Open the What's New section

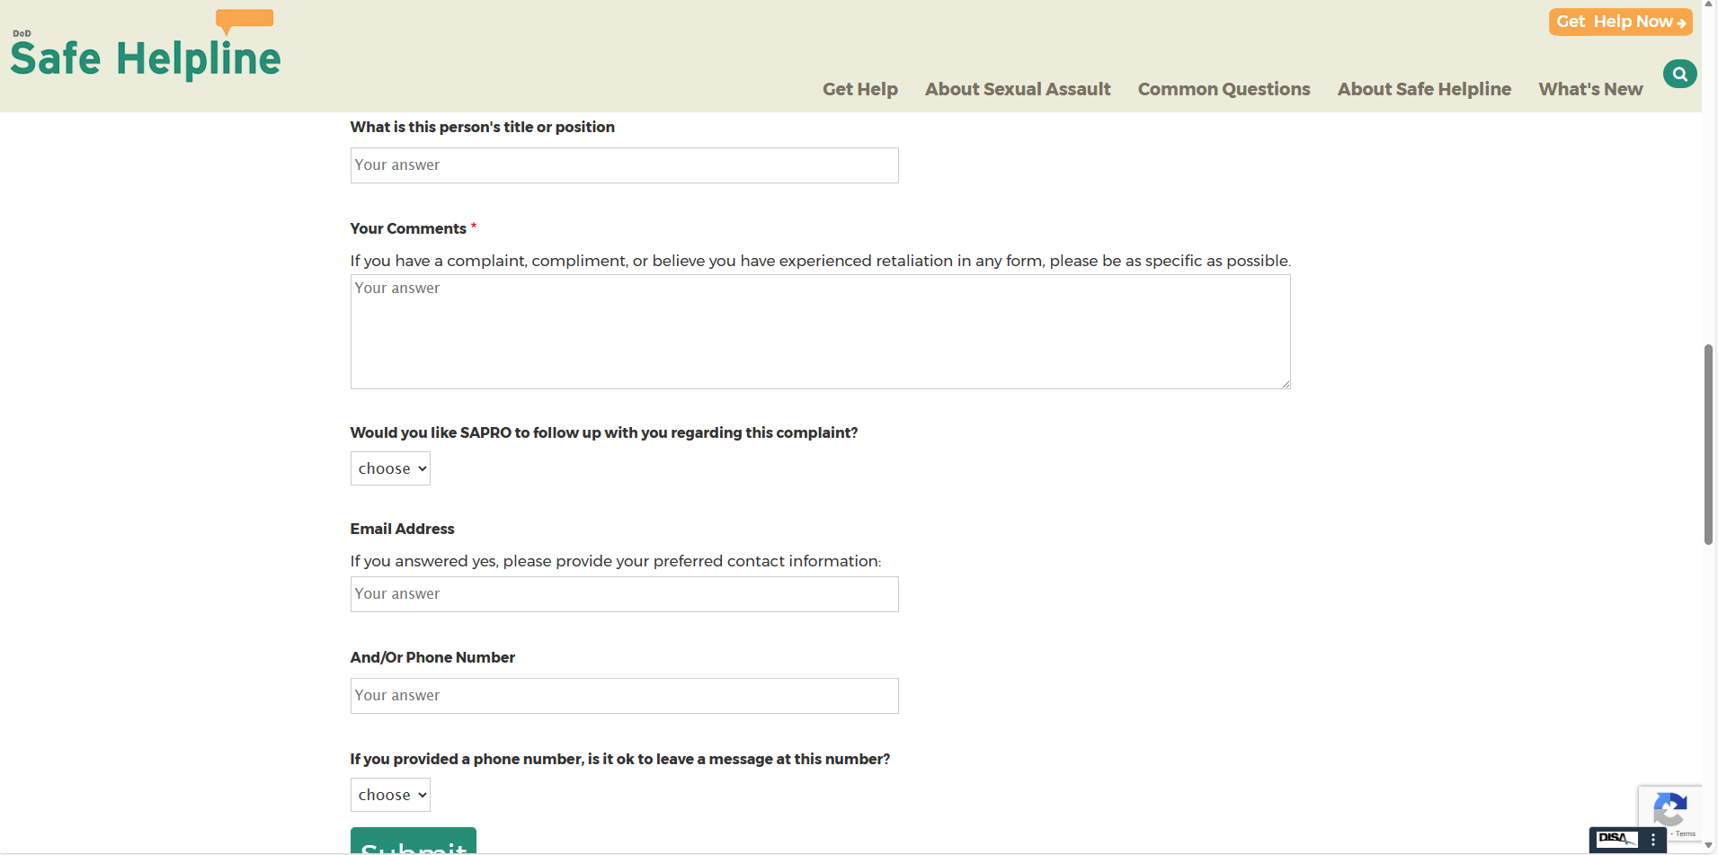tap(1590, 89)
